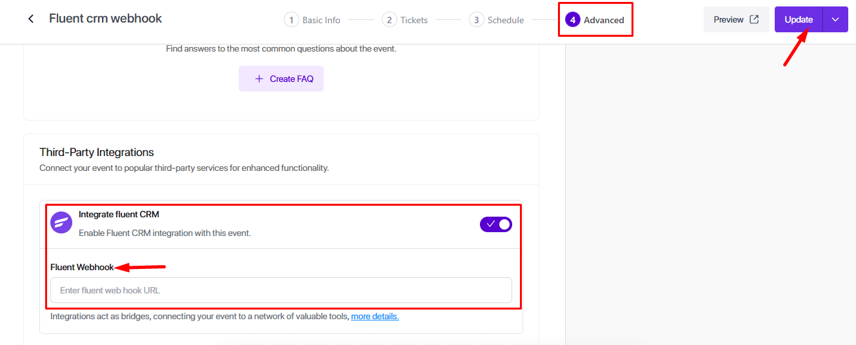The height and width of the screenshot is (345, 856).
Task: Click the external link icon beside Preview
Action: pyautogui.click(x=754, y=19)
